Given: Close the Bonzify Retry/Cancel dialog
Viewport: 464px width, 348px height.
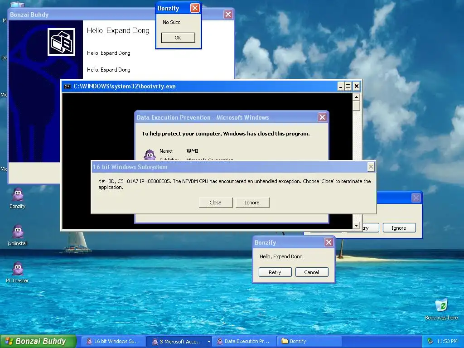Looking at the screenshot, I should [x=329, y=242].
